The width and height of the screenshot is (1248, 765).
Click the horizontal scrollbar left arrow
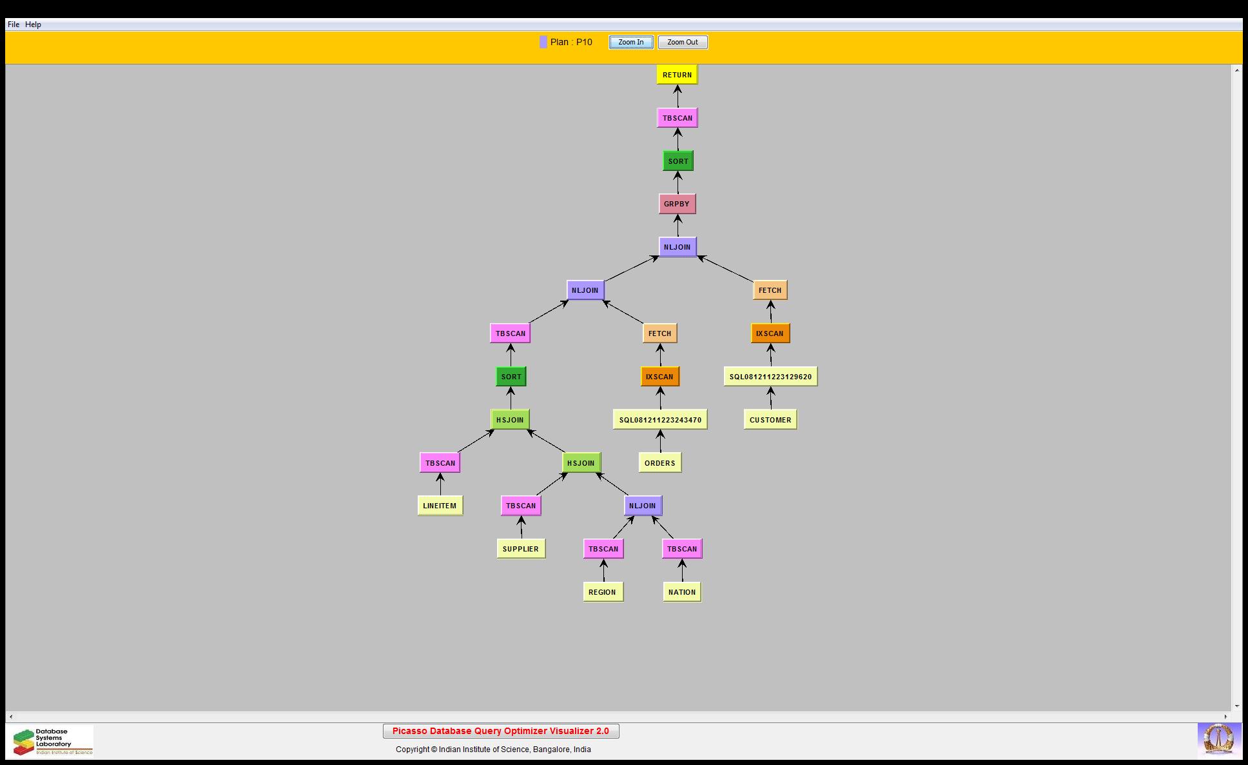11,717
